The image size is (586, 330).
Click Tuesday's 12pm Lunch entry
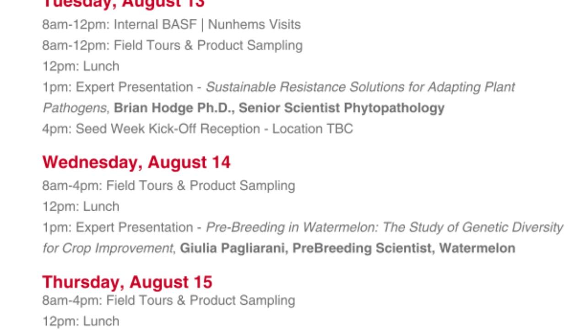[x=81, y=66]
